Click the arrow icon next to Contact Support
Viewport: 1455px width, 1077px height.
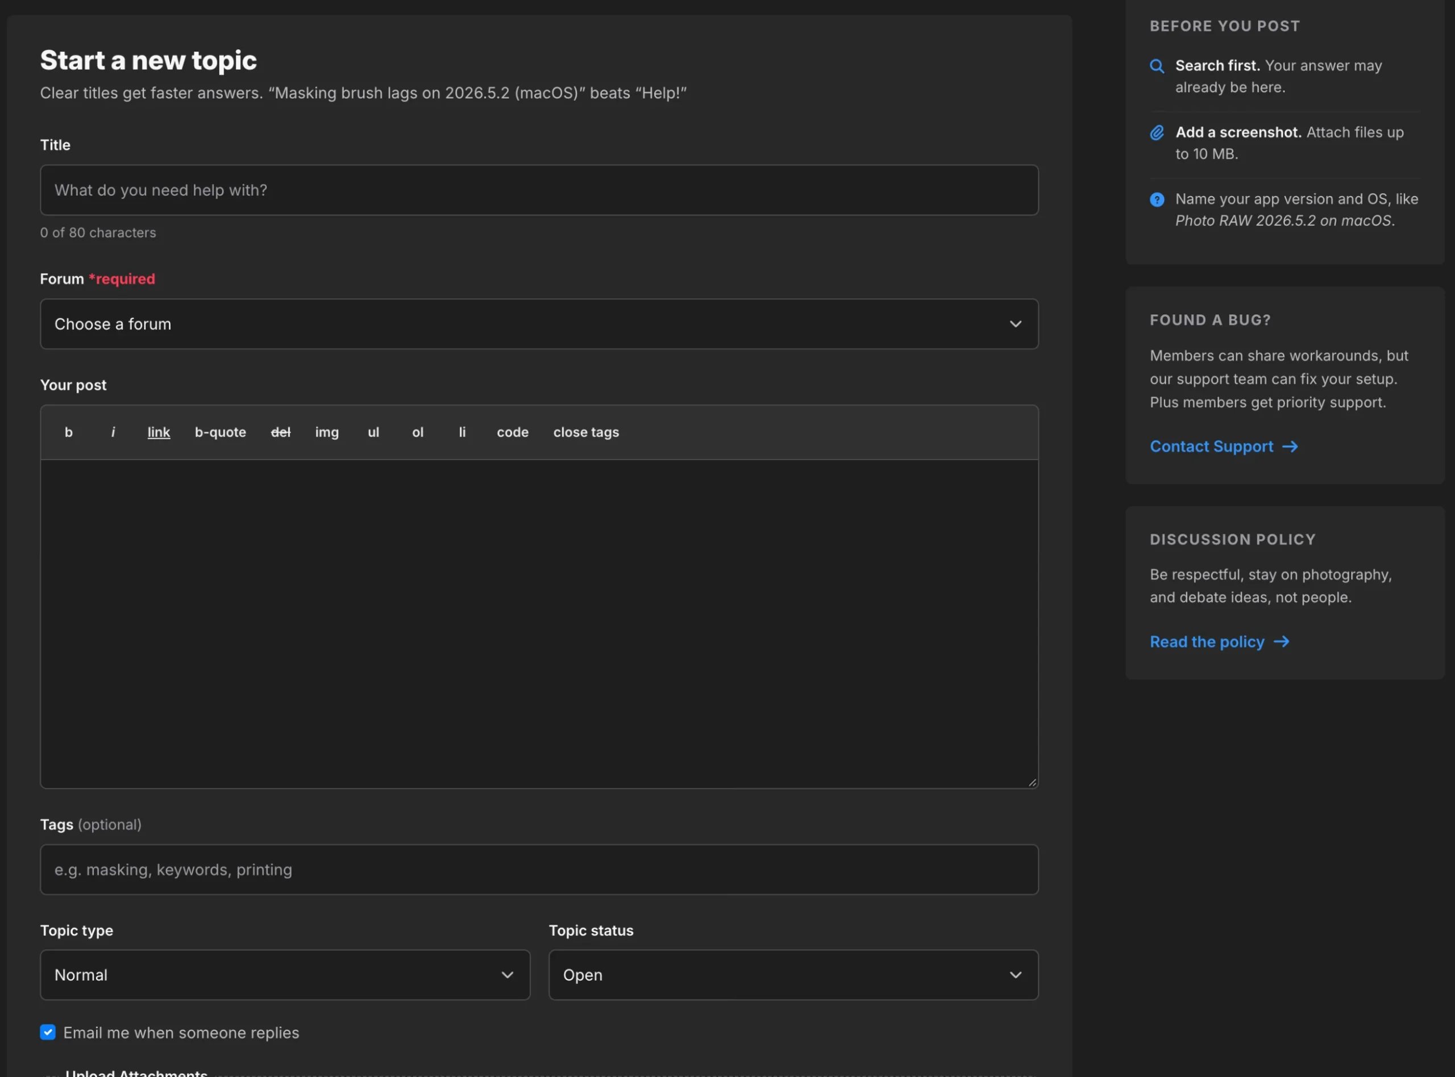point(1290,446)
